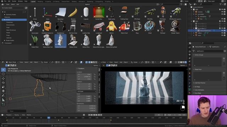Jump to timeline end frame
The width and height of the screenshot is (227, 127).
click(101, 115)
